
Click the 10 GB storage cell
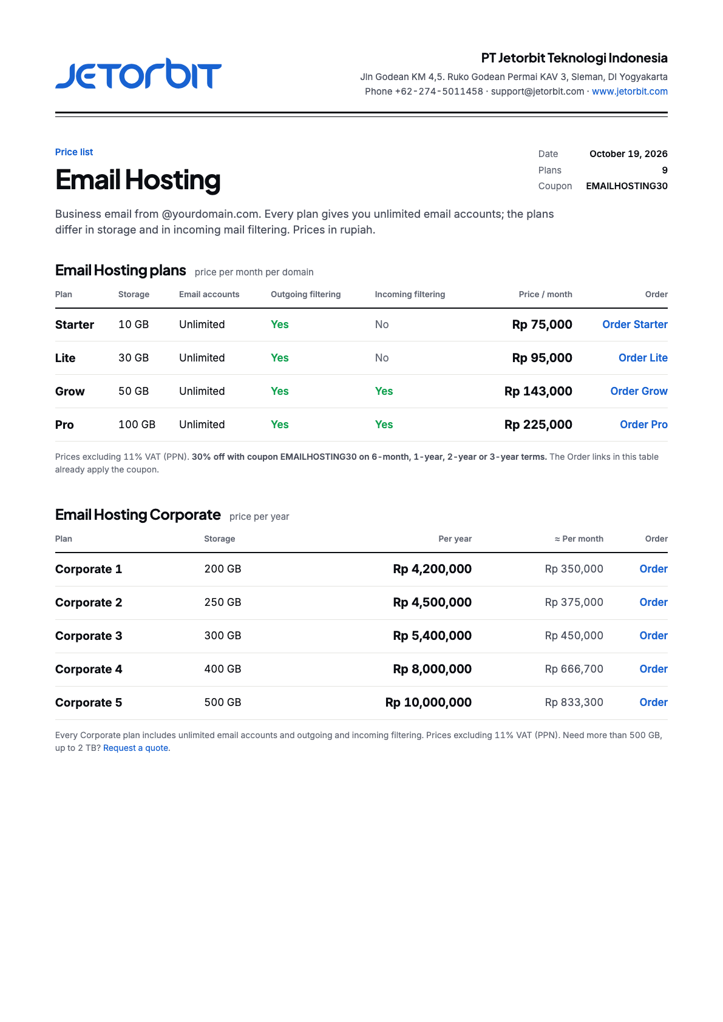click(134, 324)
